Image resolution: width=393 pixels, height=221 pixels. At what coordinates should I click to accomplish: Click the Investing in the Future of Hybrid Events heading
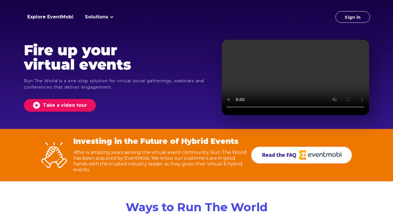[x=156, y=141]
